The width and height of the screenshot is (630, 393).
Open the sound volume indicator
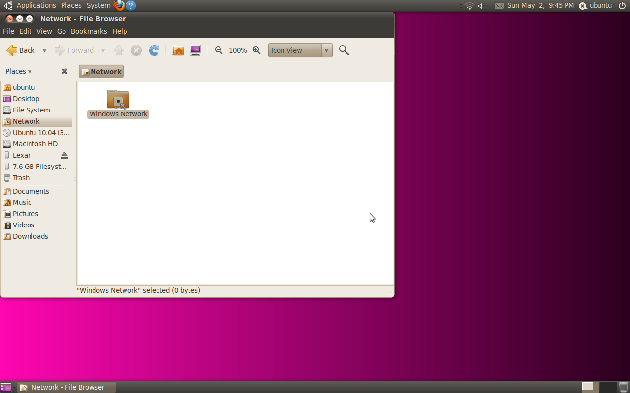tap(483, 6)
